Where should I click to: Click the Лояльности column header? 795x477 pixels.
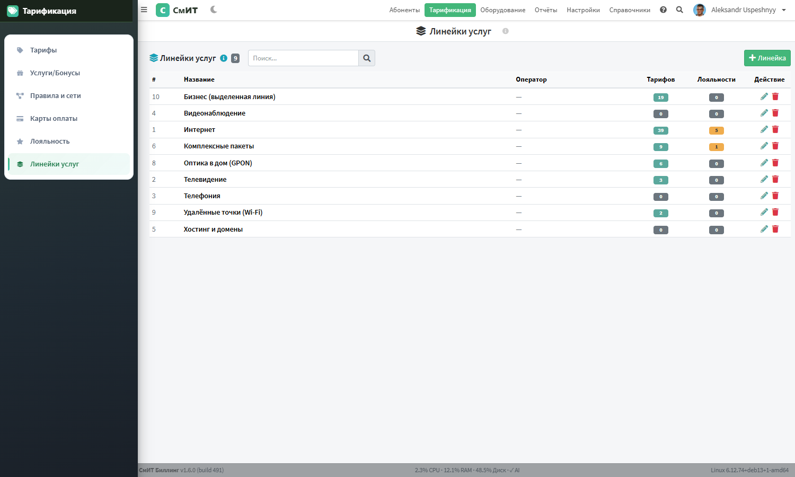click(x=717, y=79)
